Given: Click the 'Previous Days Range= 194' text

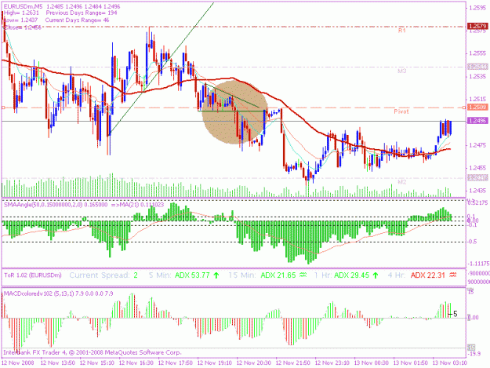Looking at the screenshot, I should (82, 13).
